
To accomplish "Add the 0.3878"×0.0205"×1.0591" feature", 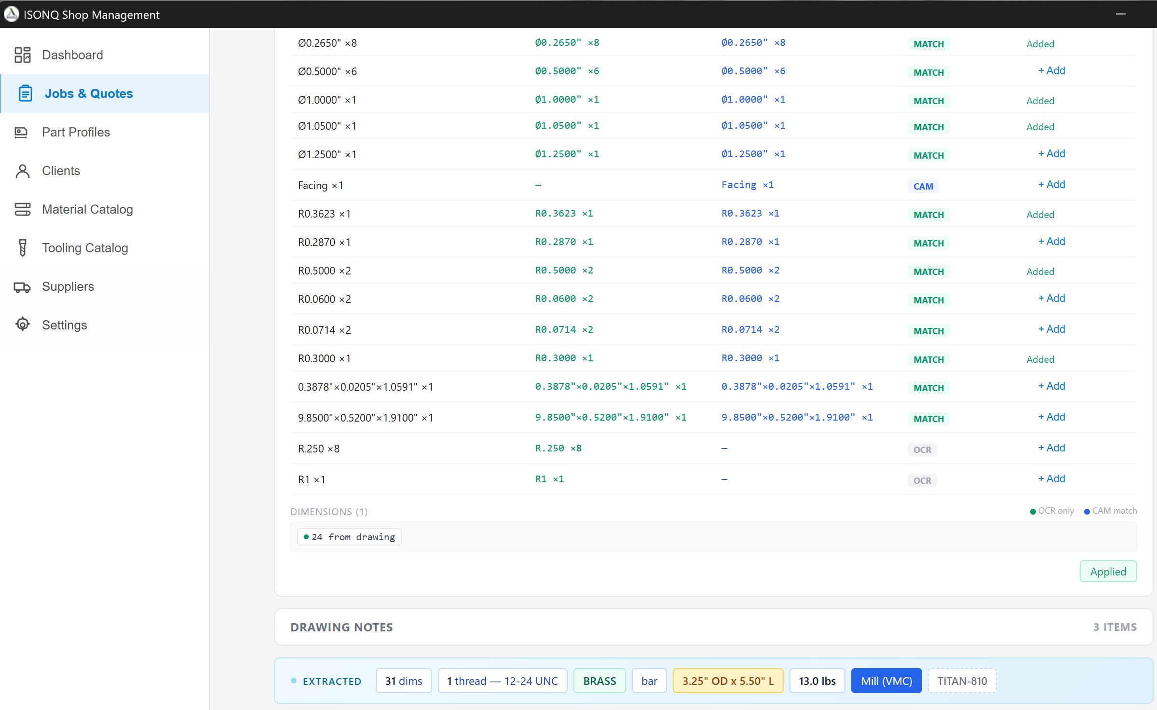I will point(1051,386).
